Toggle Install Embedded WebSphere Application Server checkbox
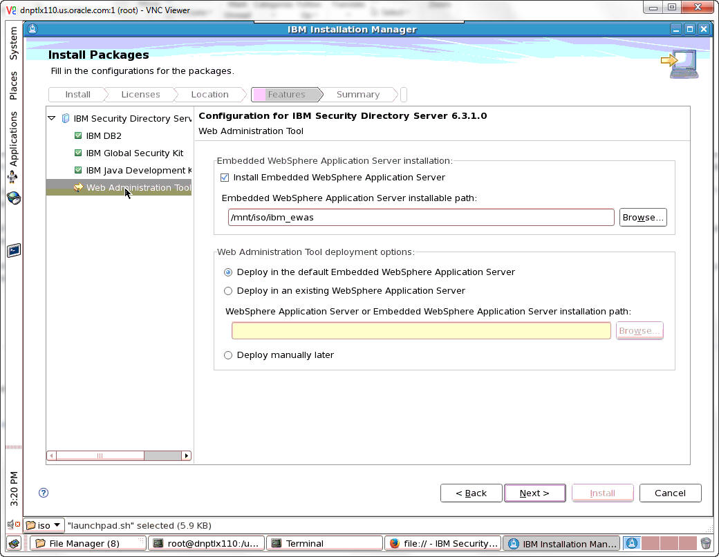719x557 pixels. (x=225, y=178)
